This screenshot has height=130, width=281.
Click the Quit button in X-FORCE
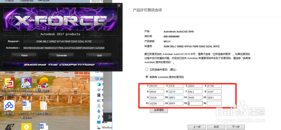click(99, 56)
